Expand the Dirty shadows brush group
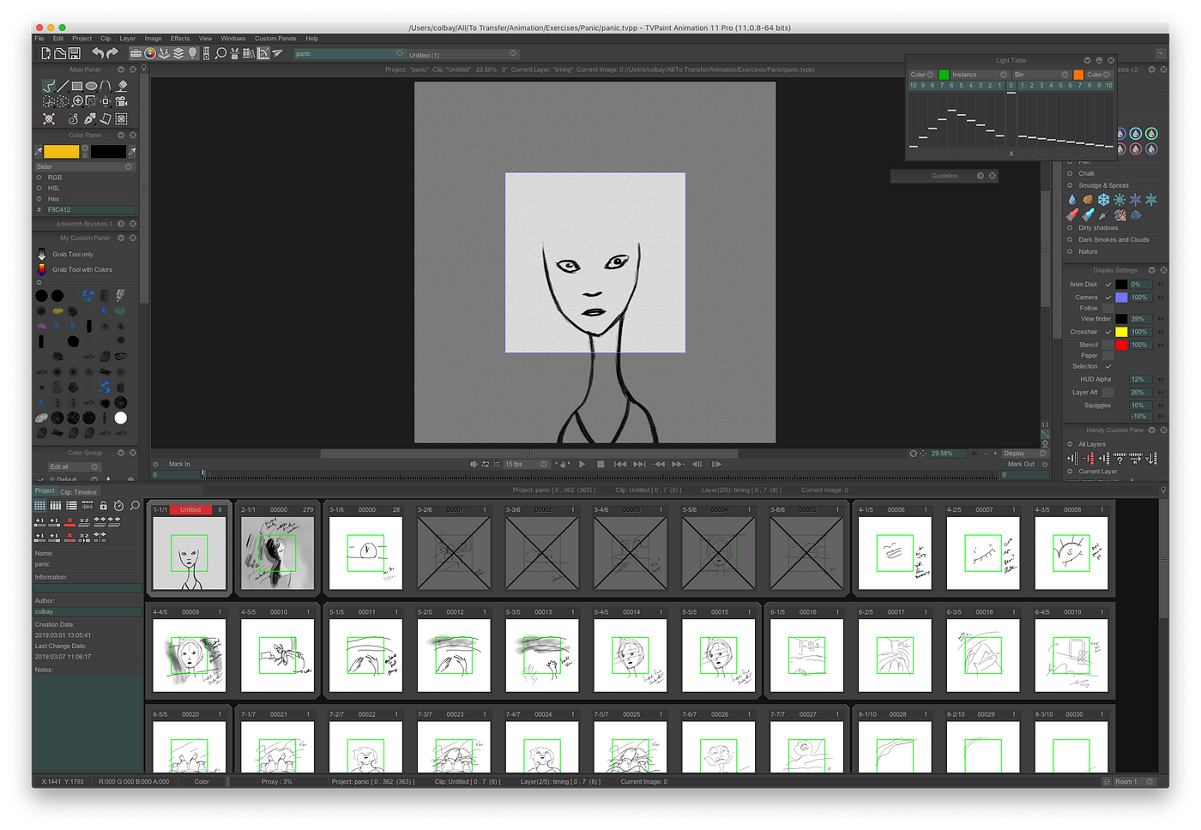The width and height of the screenshot is (1201, 830). coord(1070,228)
